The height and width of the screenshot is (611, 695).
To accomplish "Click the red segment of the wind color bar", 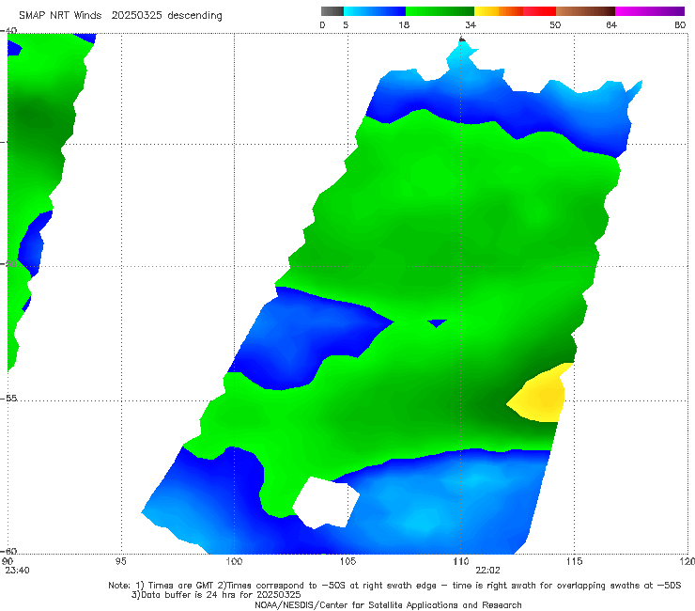I will pyautogui.click(x=539, y=11).
